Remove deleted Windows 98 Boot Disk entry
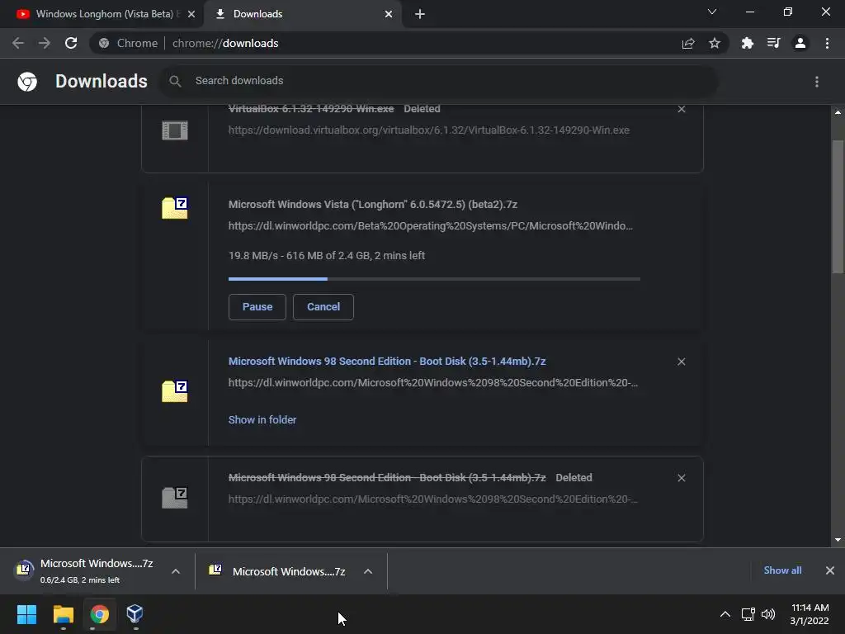The height and width of the screenshot is (634, 845). (682, 478)
